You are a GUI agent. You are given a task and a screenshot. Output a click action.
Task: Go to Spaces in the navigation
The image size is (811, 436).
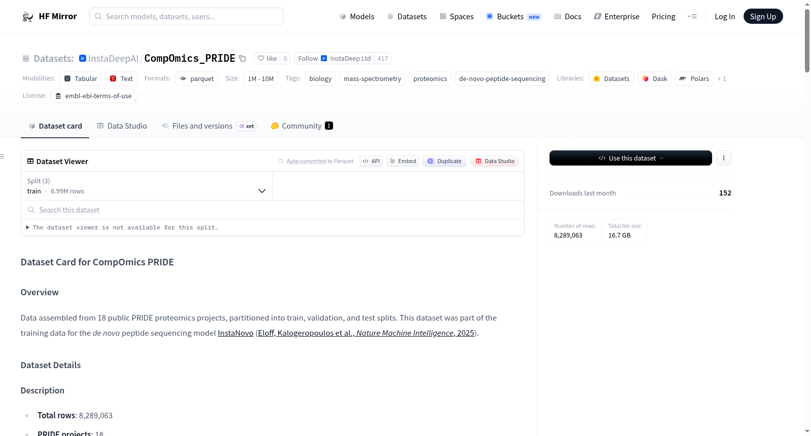pyautogui.click(x=457, y=16)
